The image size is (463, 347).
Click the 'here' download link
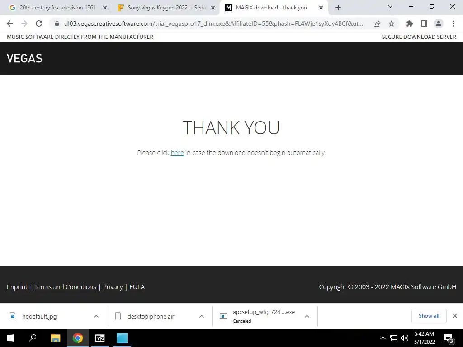tap(177, 153)
